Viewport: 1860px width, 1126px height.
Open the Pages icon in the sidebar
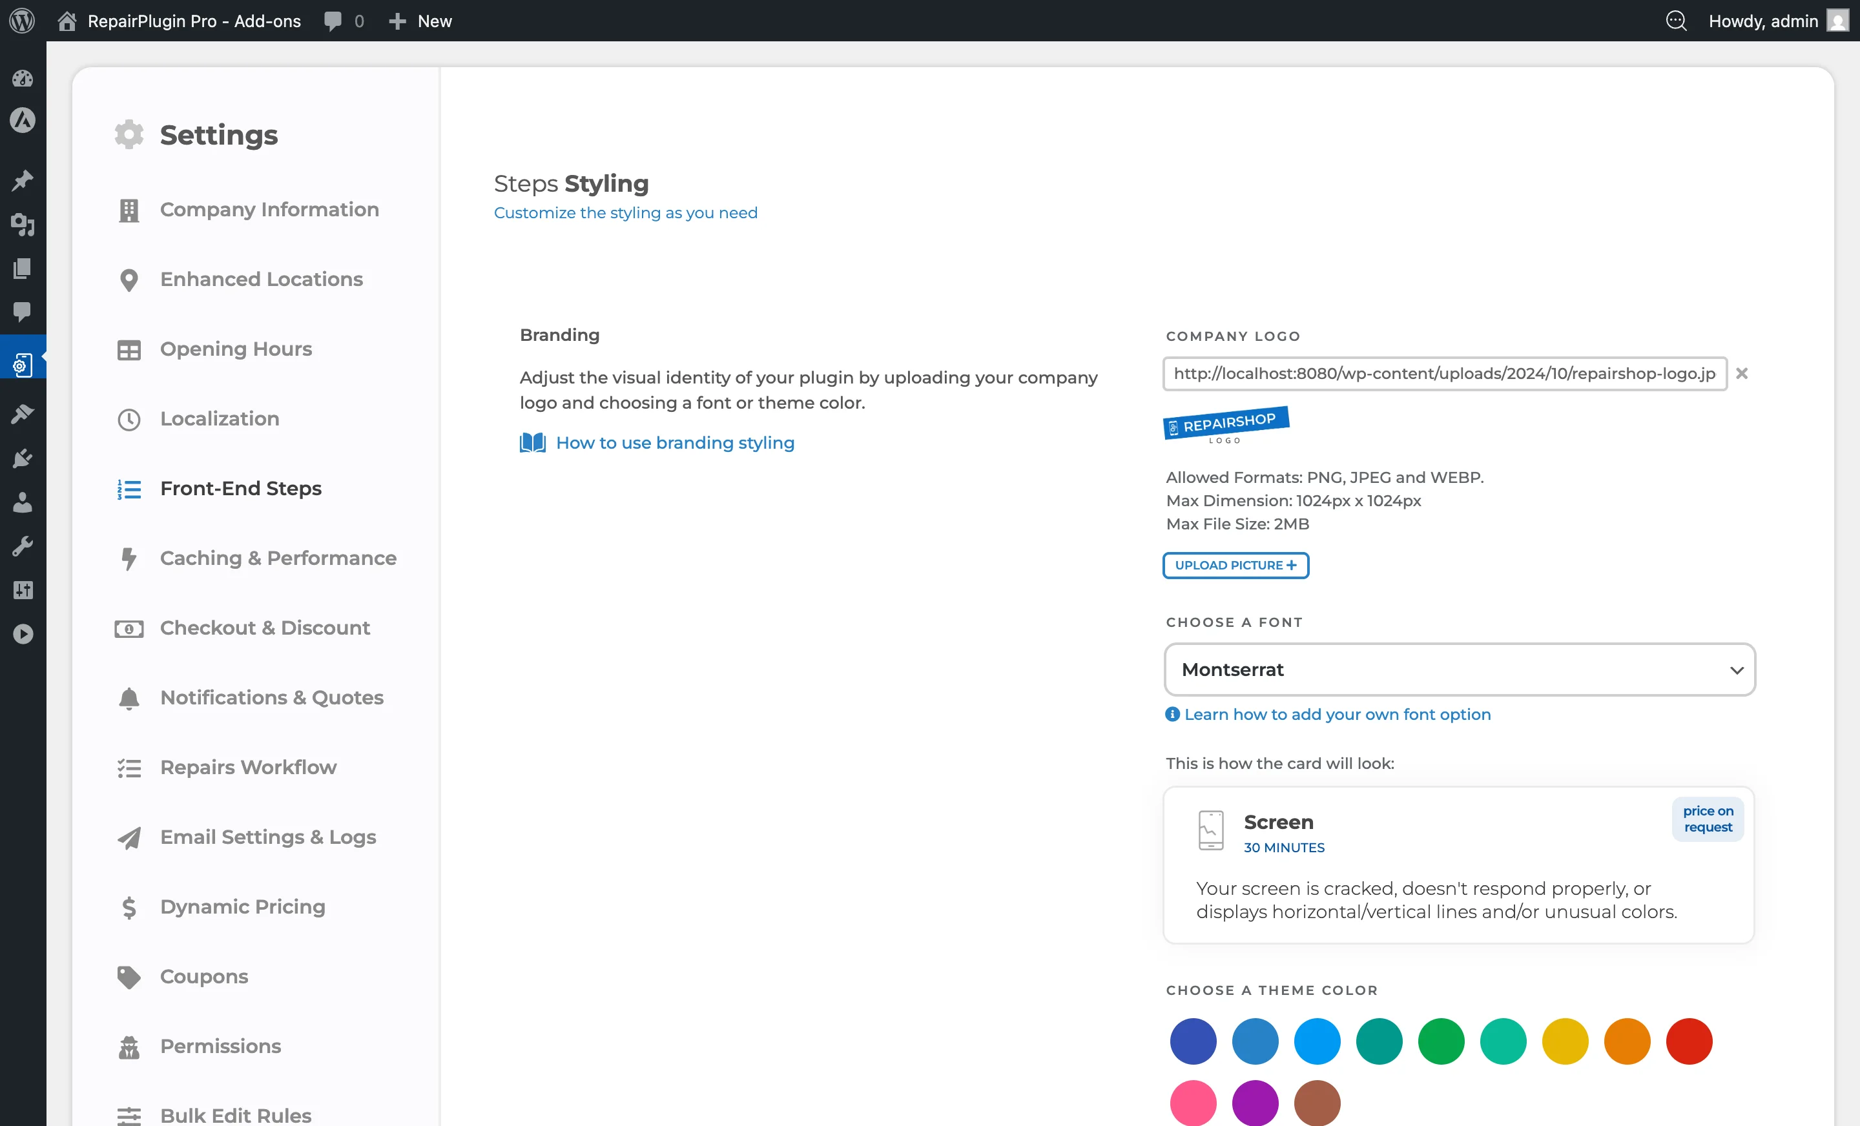(x=23, y=268)
